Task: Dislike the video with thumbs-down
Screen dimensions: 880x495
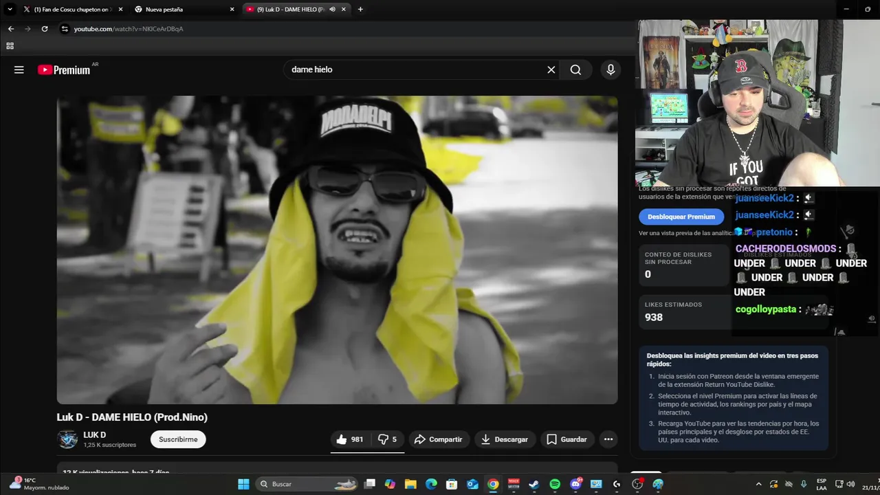Action: [x=388, y=439]
